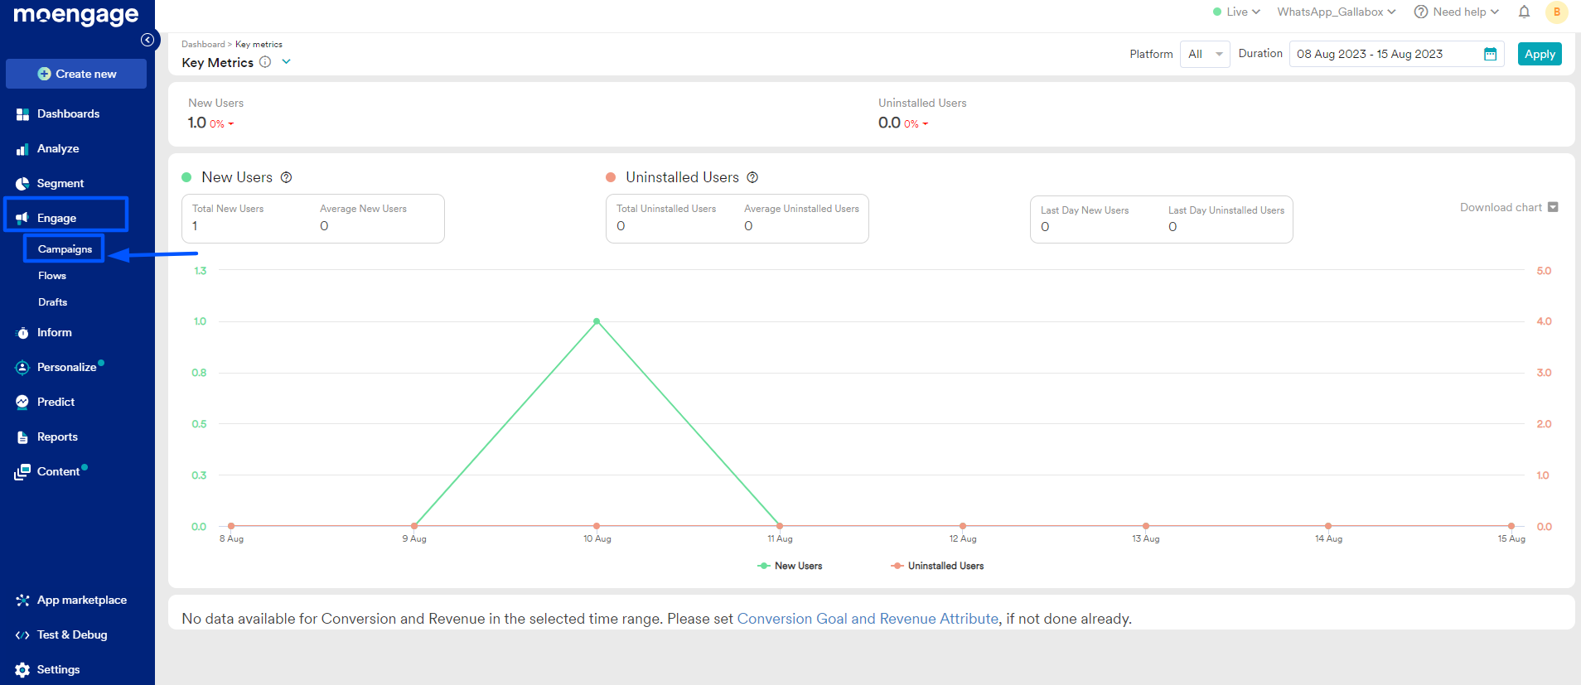Image resolution: width=1581 pixels, height=685 pixels.
Task: Click the info icon beside Key Metrics
Action: coord(265,62)
